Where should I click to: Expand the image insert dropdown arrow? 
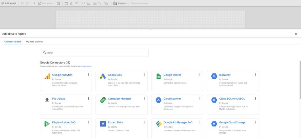click(91, 3)
